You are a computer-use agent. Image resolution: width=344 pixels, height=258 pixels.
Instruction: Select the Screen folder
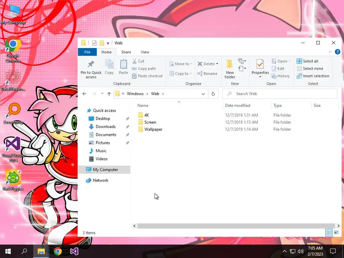(x=150, y=122)
